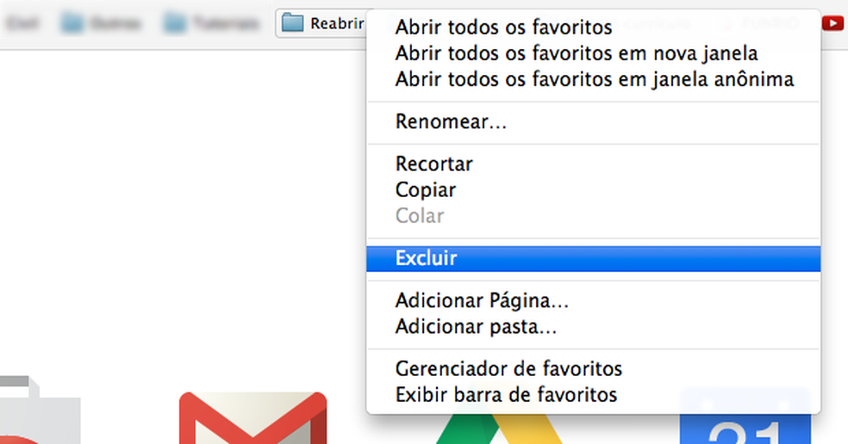The height and width of the screenshot is (444, 848).
Task: Select Adicionar Página... menu entry
Action: [482, 301]
